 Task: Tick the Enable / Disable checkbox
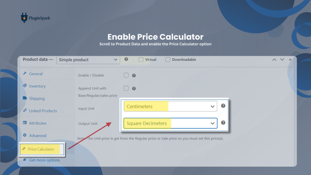pos(126,75)
